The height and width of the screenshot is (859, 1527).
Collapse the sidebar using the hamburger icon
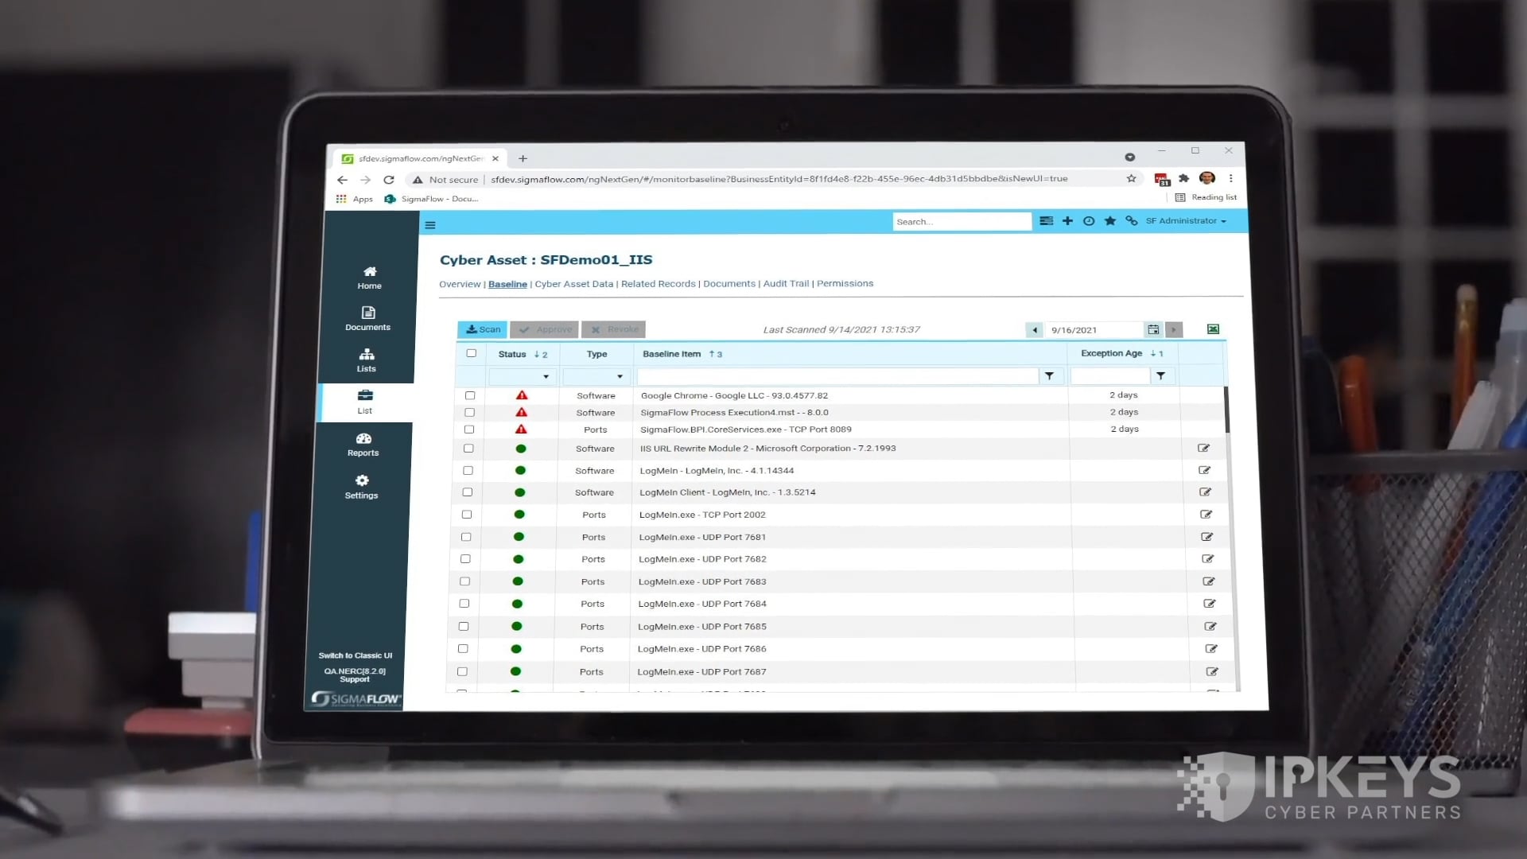(x=430, y=225)
